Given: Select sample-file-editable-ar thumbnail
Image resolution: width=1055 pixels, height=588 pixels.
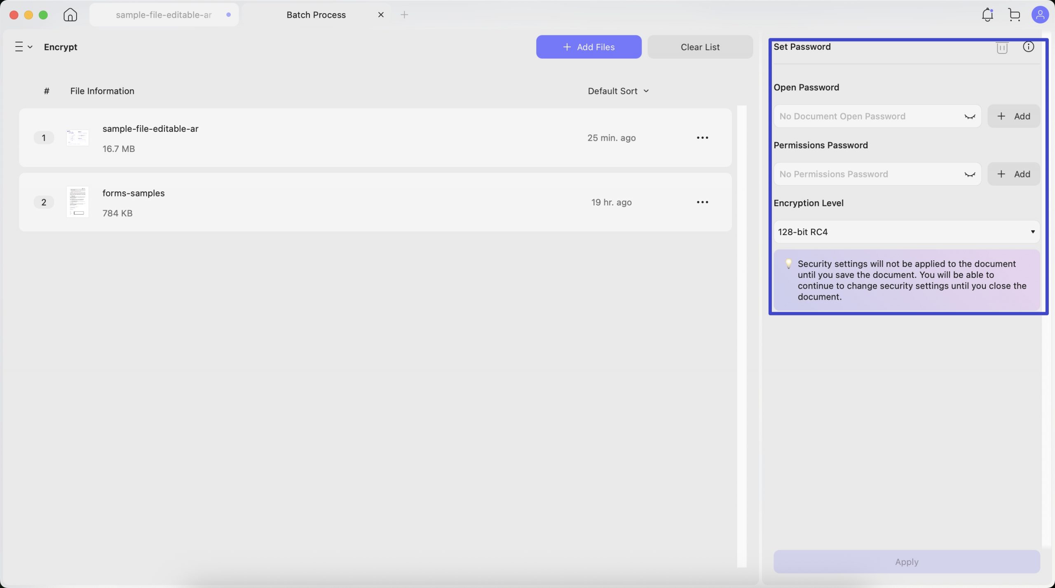Looking at the screenshot, I should (x=77, y=138).
